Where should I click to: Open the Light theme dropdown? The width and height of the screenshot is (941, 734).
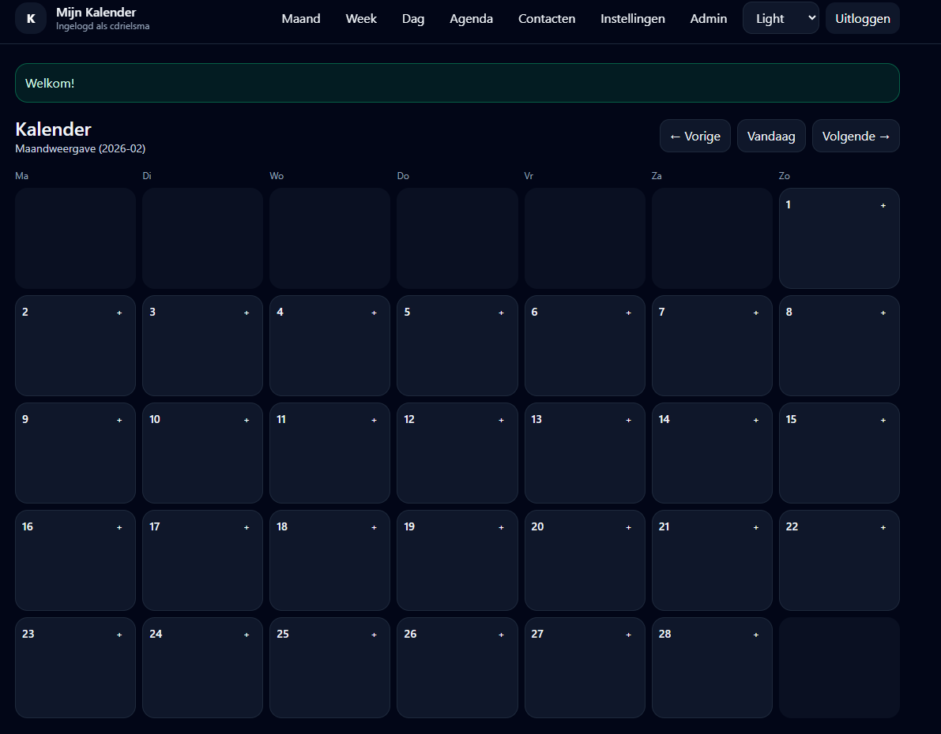click(780, 18)
